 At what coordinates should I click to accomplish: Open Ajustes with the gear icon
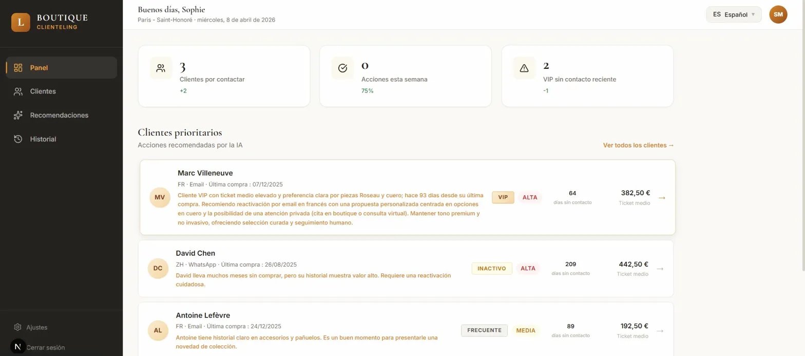click(17, 327)
